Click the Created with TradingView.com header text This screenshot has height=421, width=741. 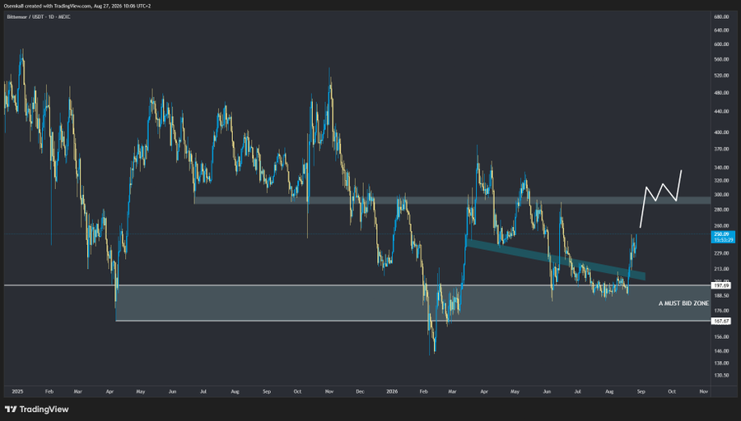(x=77, y=6)
